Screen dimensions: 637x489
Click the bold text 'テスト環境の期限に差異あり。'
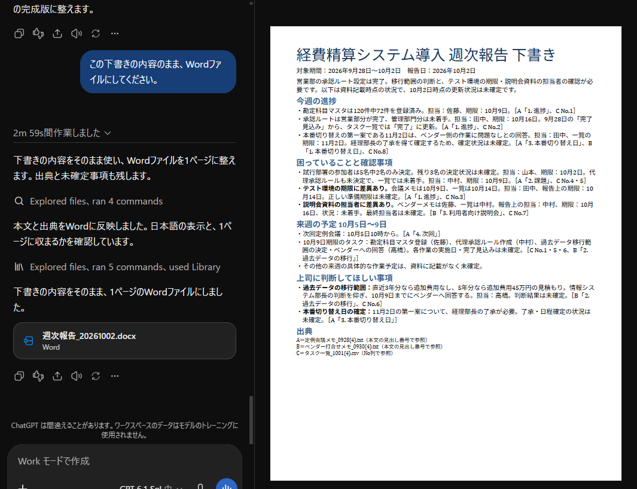coord(346,188)
